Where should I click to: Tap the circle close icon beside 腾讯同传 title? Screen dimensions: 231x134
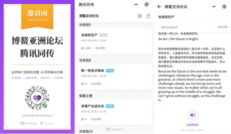coord(147,4)
